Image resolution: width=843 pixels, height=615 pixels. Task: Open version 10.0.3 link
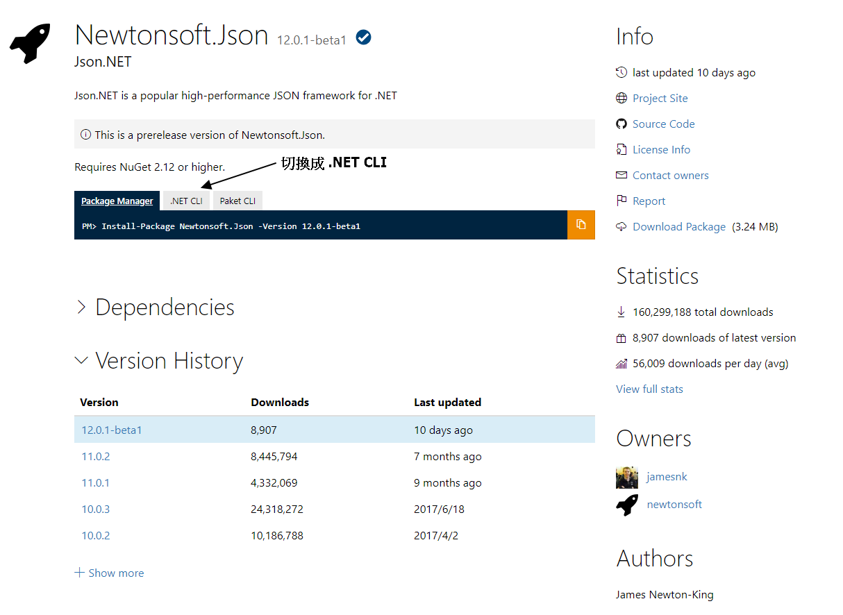96,509
